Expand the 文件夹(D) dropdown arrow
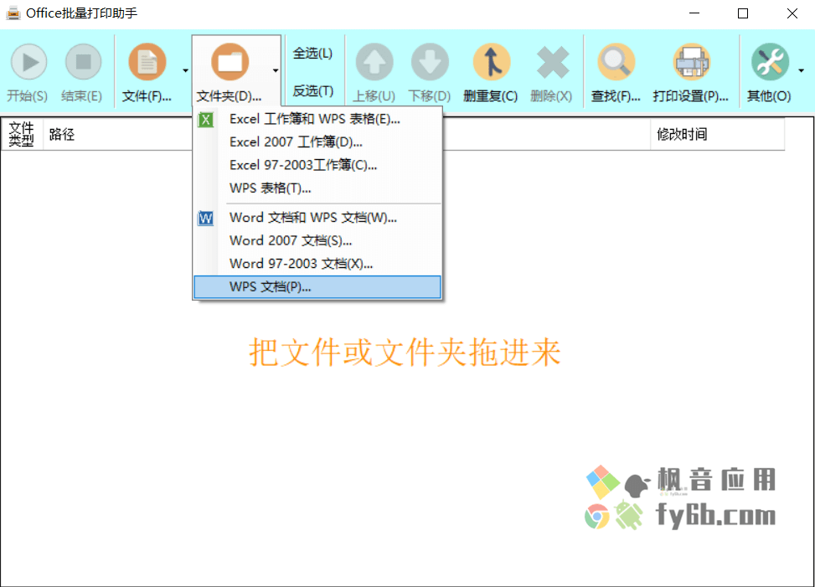The width and height of the screenshot is (815, 587). [276, 70]
